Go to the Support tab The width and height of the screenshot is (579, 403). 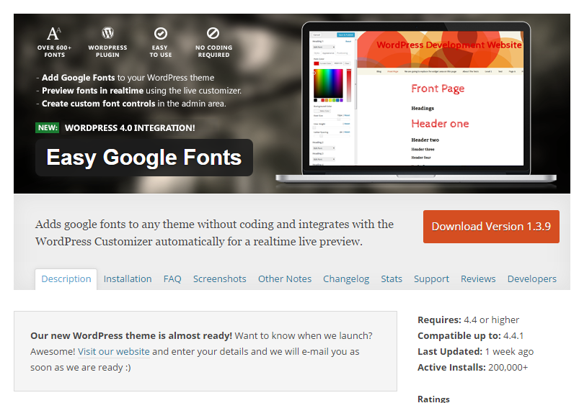pos(431,279)
